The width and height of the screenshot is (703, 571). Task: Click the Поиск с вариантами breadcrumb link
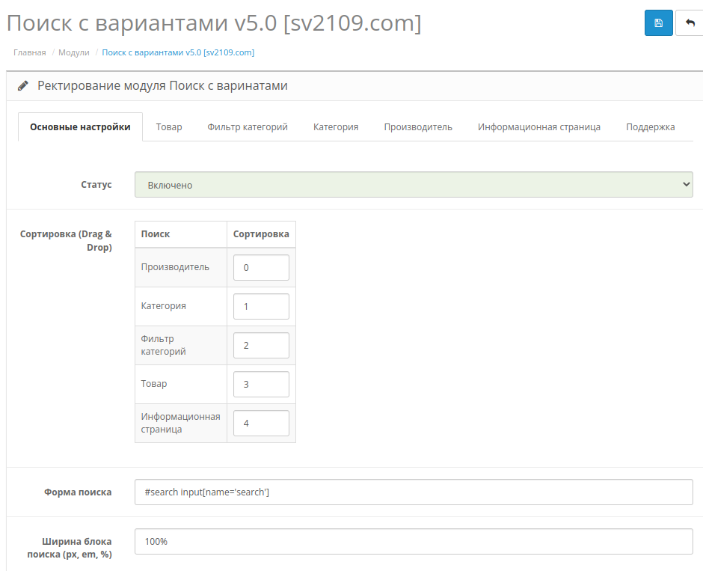[178, 52]
